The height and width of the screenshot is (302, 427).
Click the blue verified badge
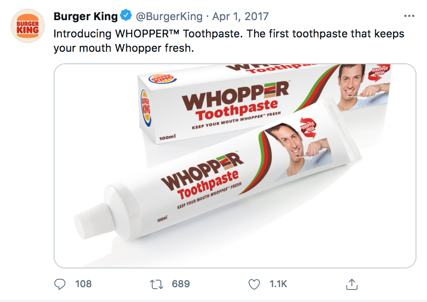point(126,16)
